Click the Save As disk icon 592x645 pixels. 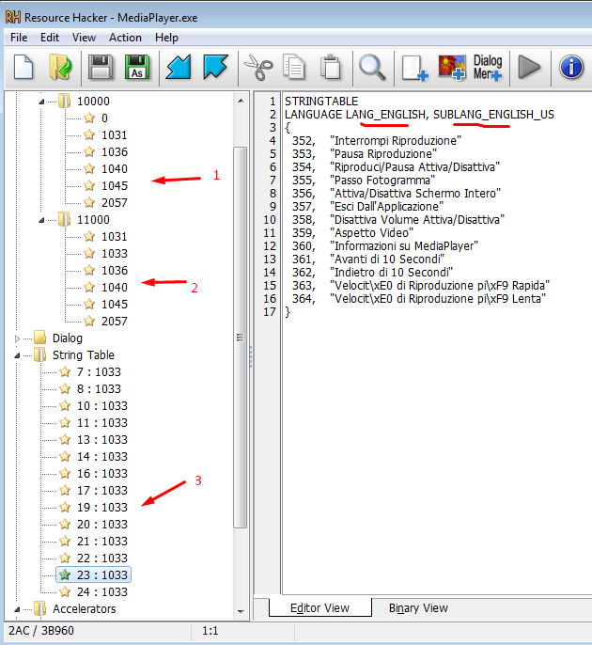[137, 68]
